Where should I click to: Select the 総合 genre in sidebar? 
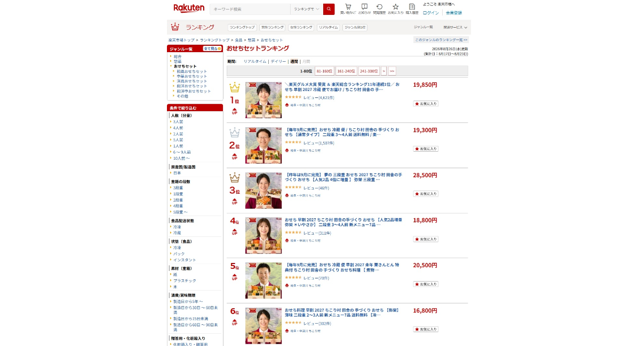(x=178, y=56)
